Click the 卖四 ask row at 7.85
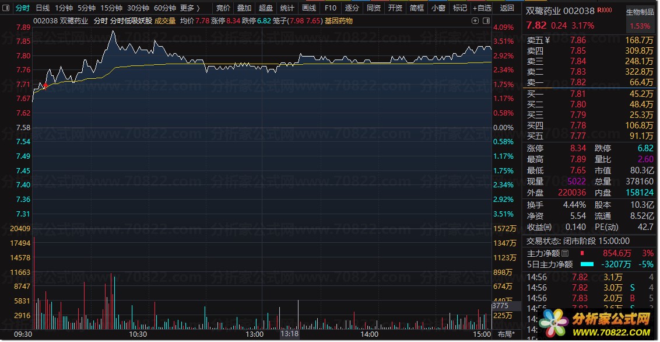The width and height of the screenshot is (660, 342). pos(590,51)
